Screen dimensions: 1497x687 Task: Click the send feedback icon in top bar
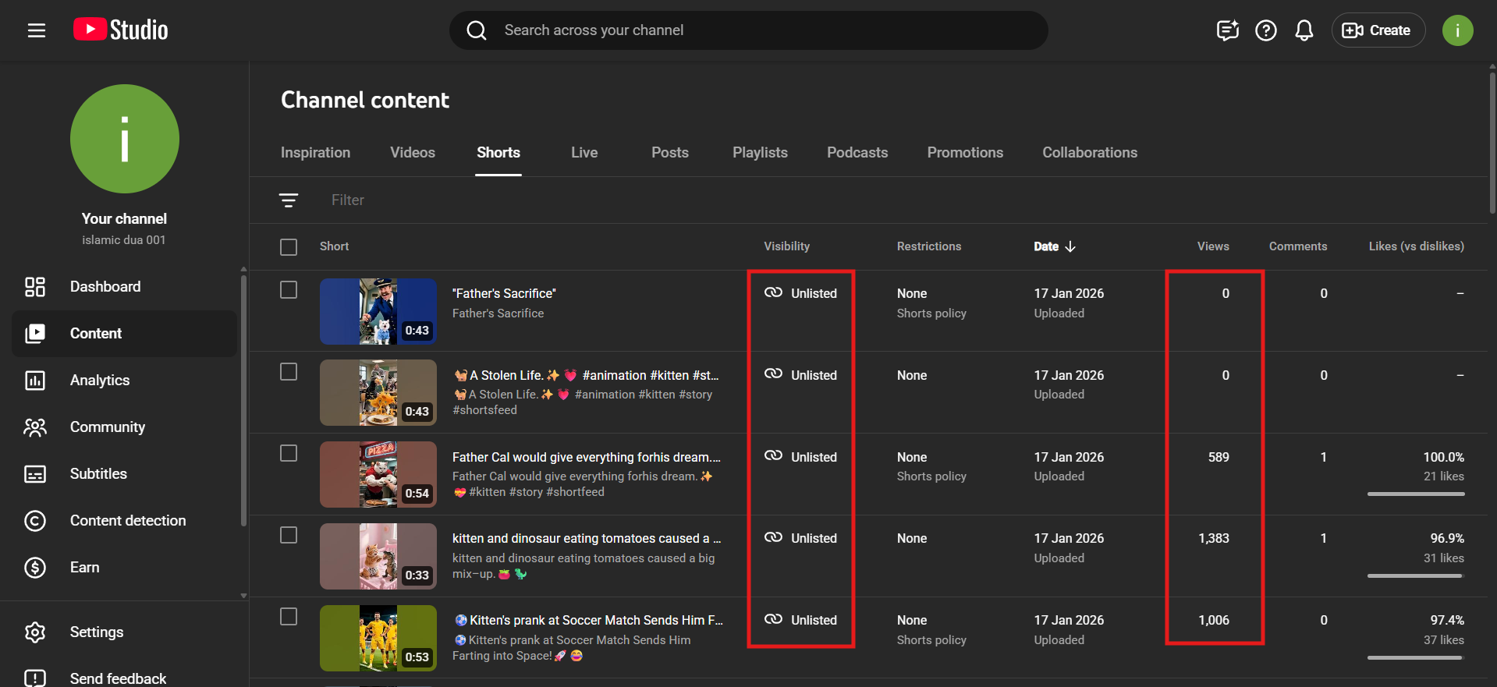tap(1227, 30)
